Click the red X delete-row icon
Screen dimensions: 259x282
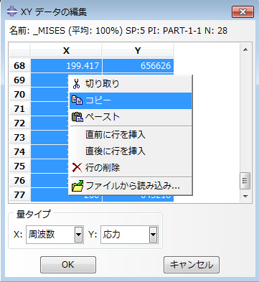pyautogui.click(x=77, y=167)
